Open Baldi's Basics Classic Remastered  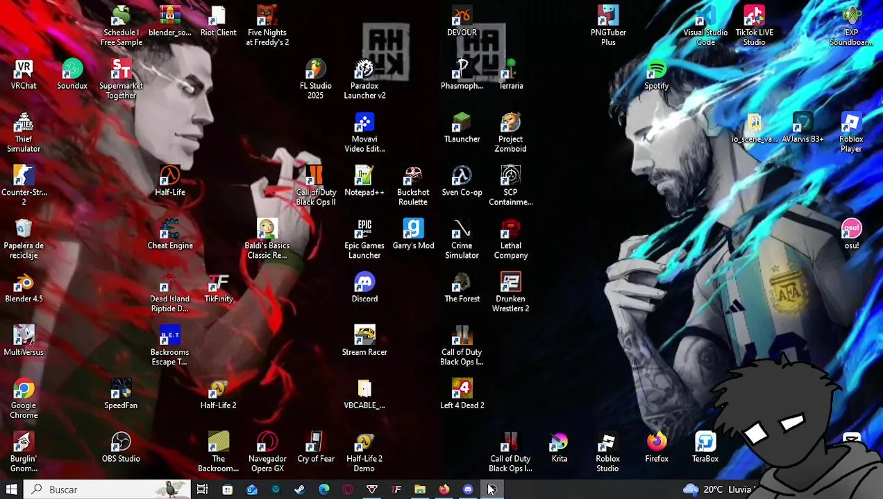point(267,239)
